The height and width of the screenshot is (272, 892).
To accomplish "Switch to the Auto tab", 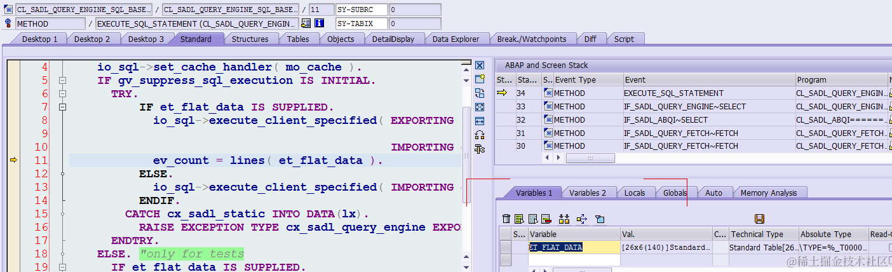I will (713, 193).
